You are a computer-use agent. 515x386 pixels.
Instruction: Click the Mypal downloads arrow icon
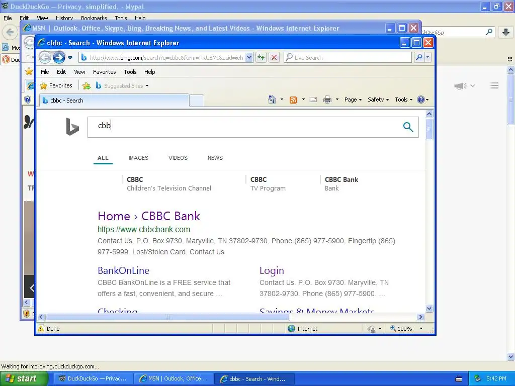click(506, 32)
